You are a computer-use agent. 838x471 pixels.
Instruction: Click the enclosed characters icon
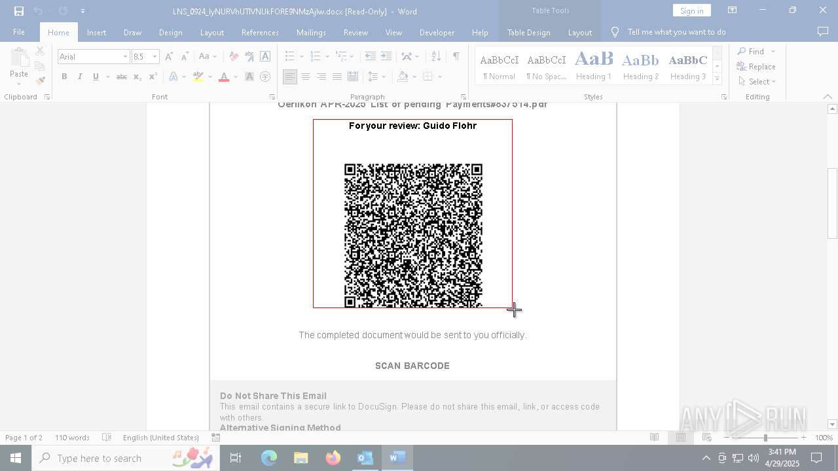(x=265, y=77)
